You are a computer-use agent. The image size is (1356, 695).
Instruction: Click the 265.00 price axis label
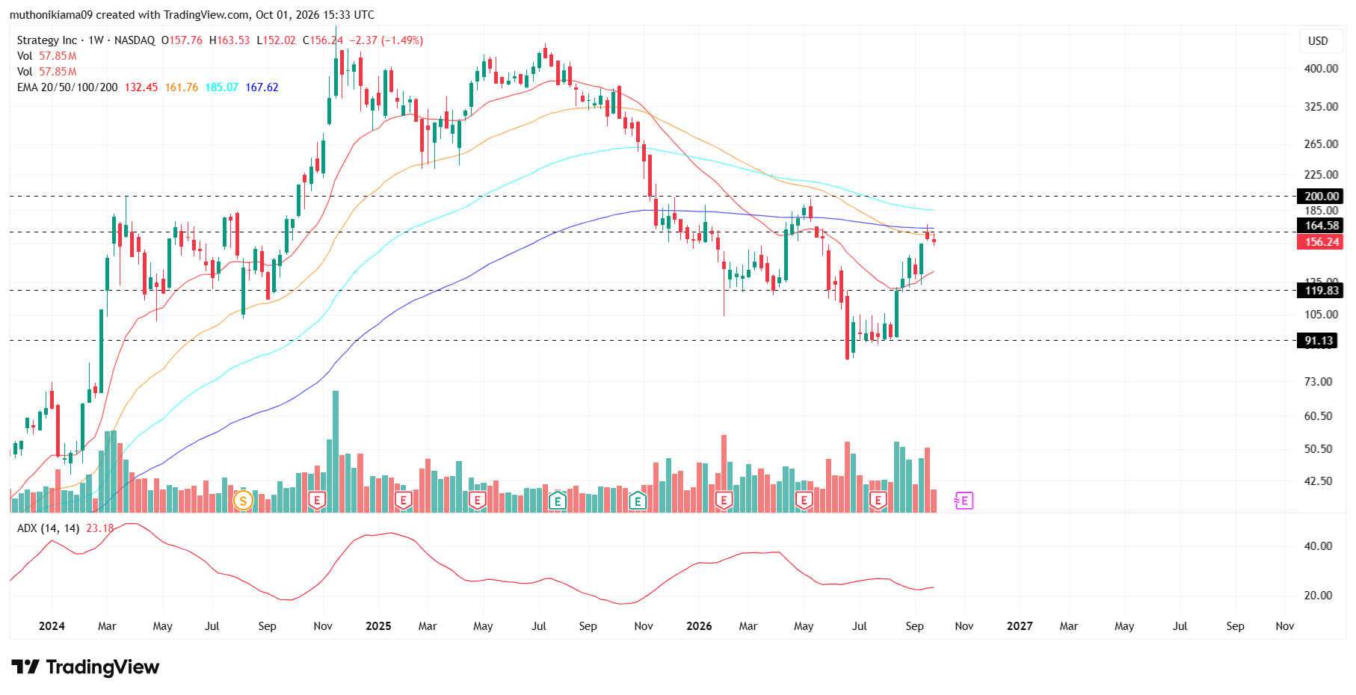tap(1321, 144)
